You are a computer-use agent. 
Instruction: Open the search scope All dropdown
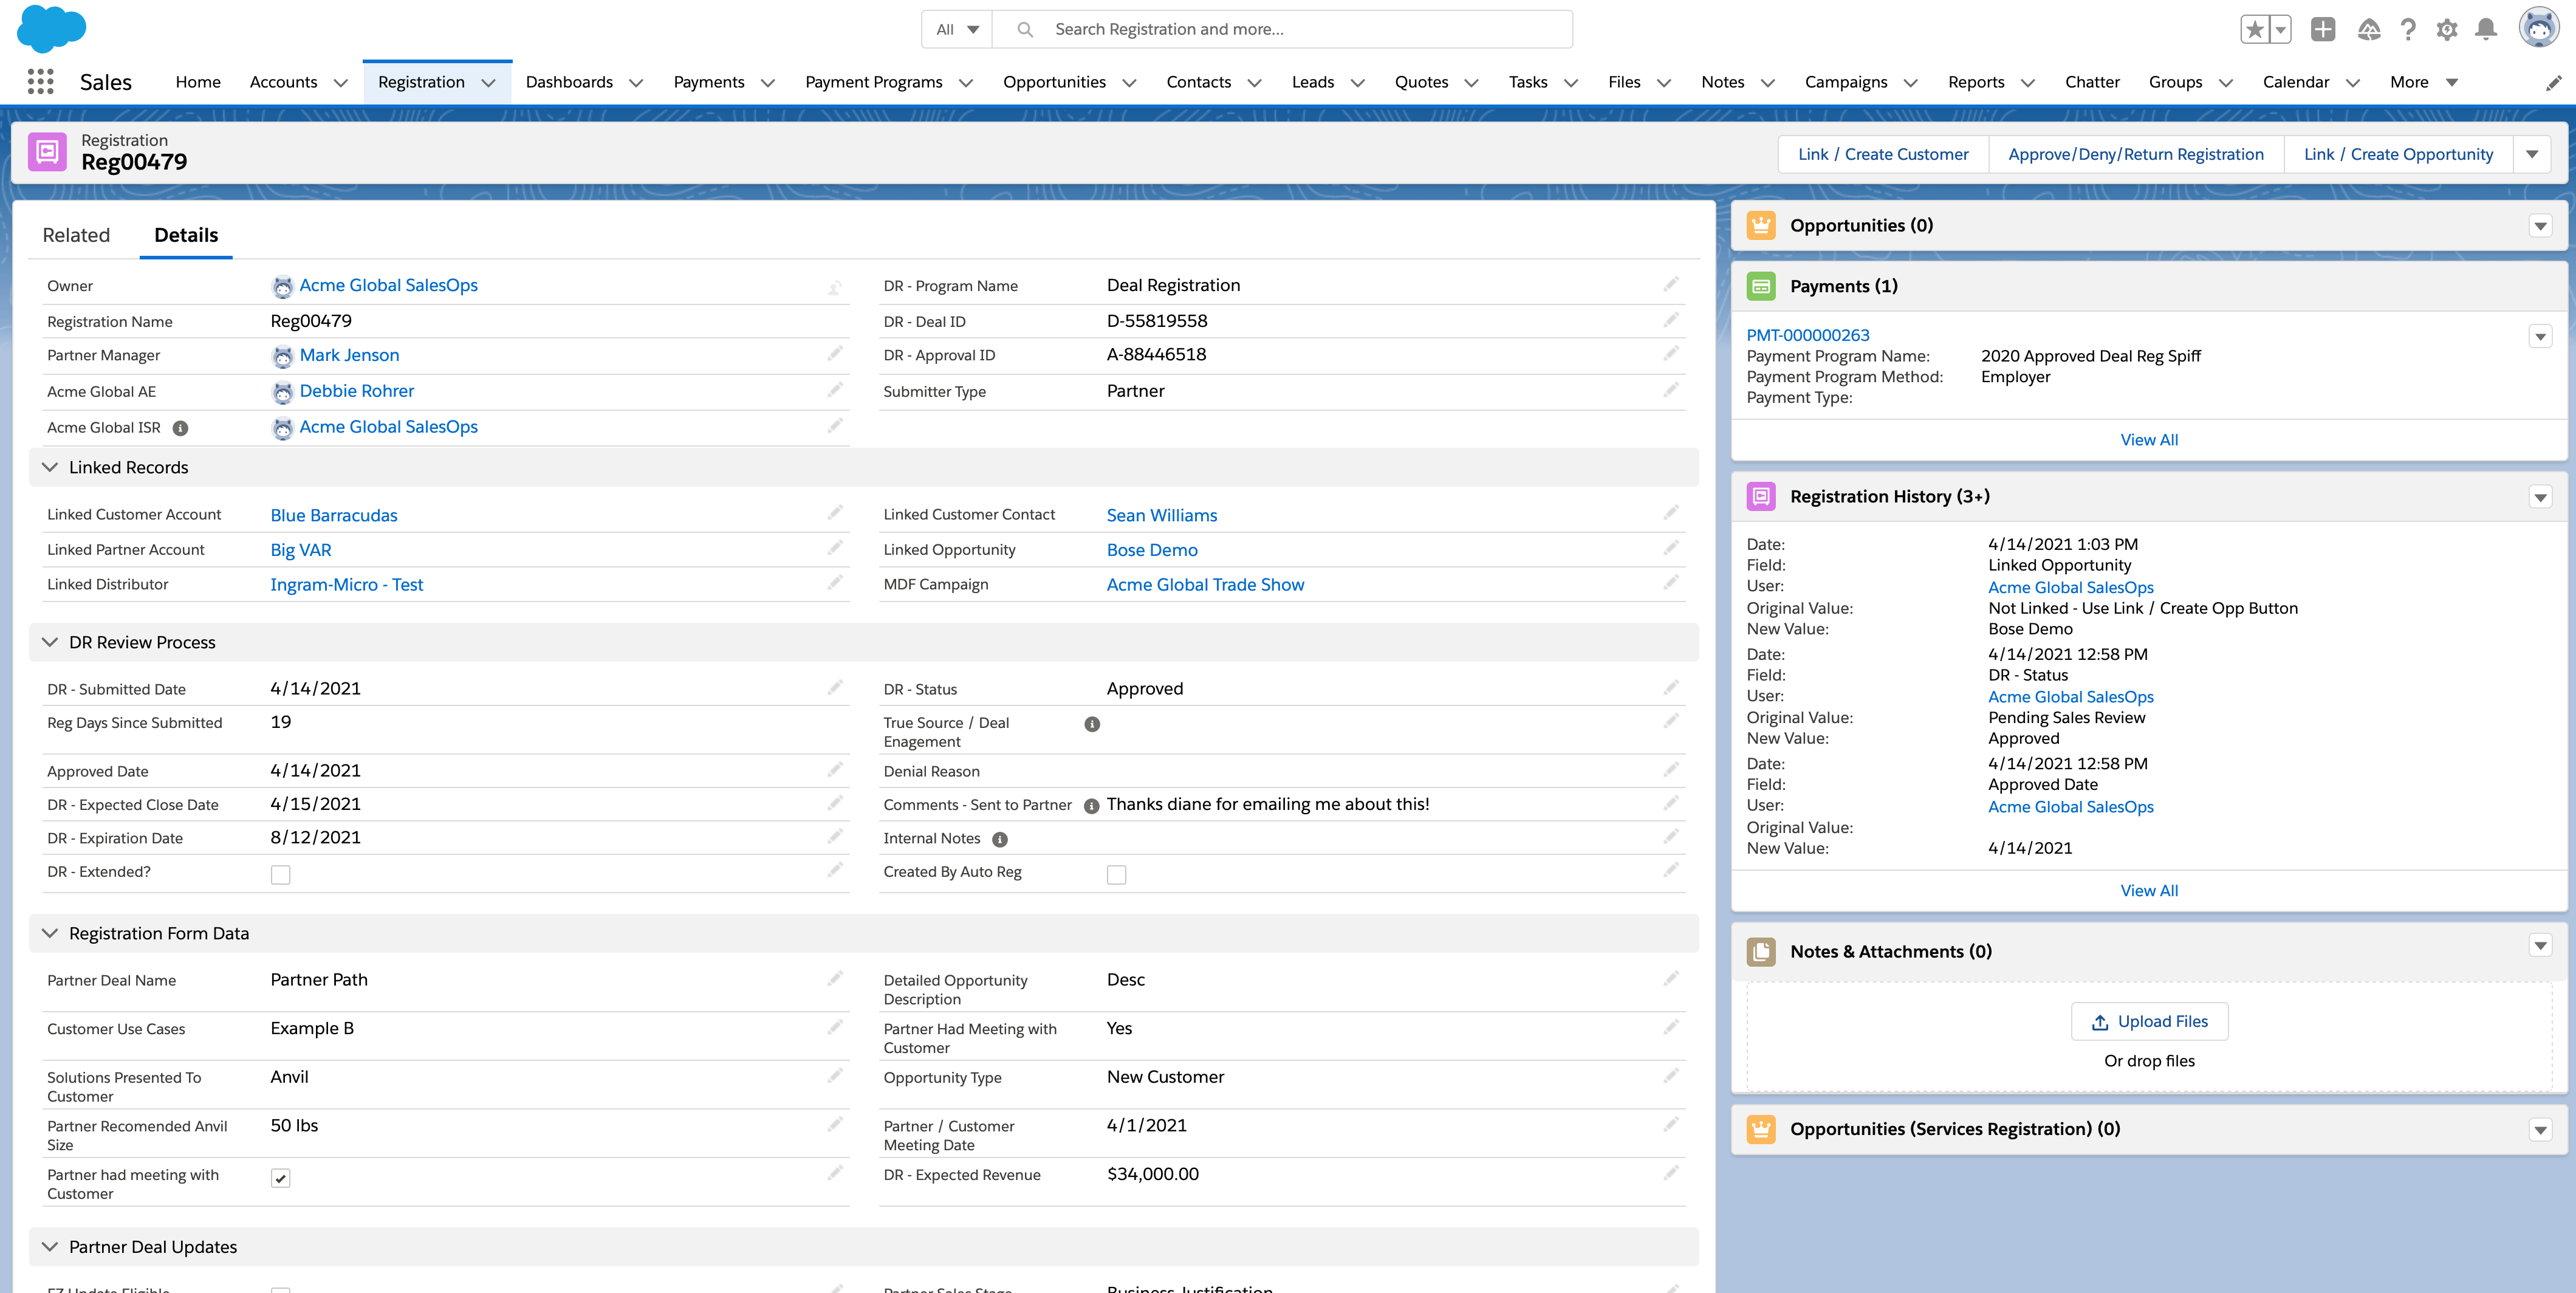pyautogui.click(x=955, y=29)
